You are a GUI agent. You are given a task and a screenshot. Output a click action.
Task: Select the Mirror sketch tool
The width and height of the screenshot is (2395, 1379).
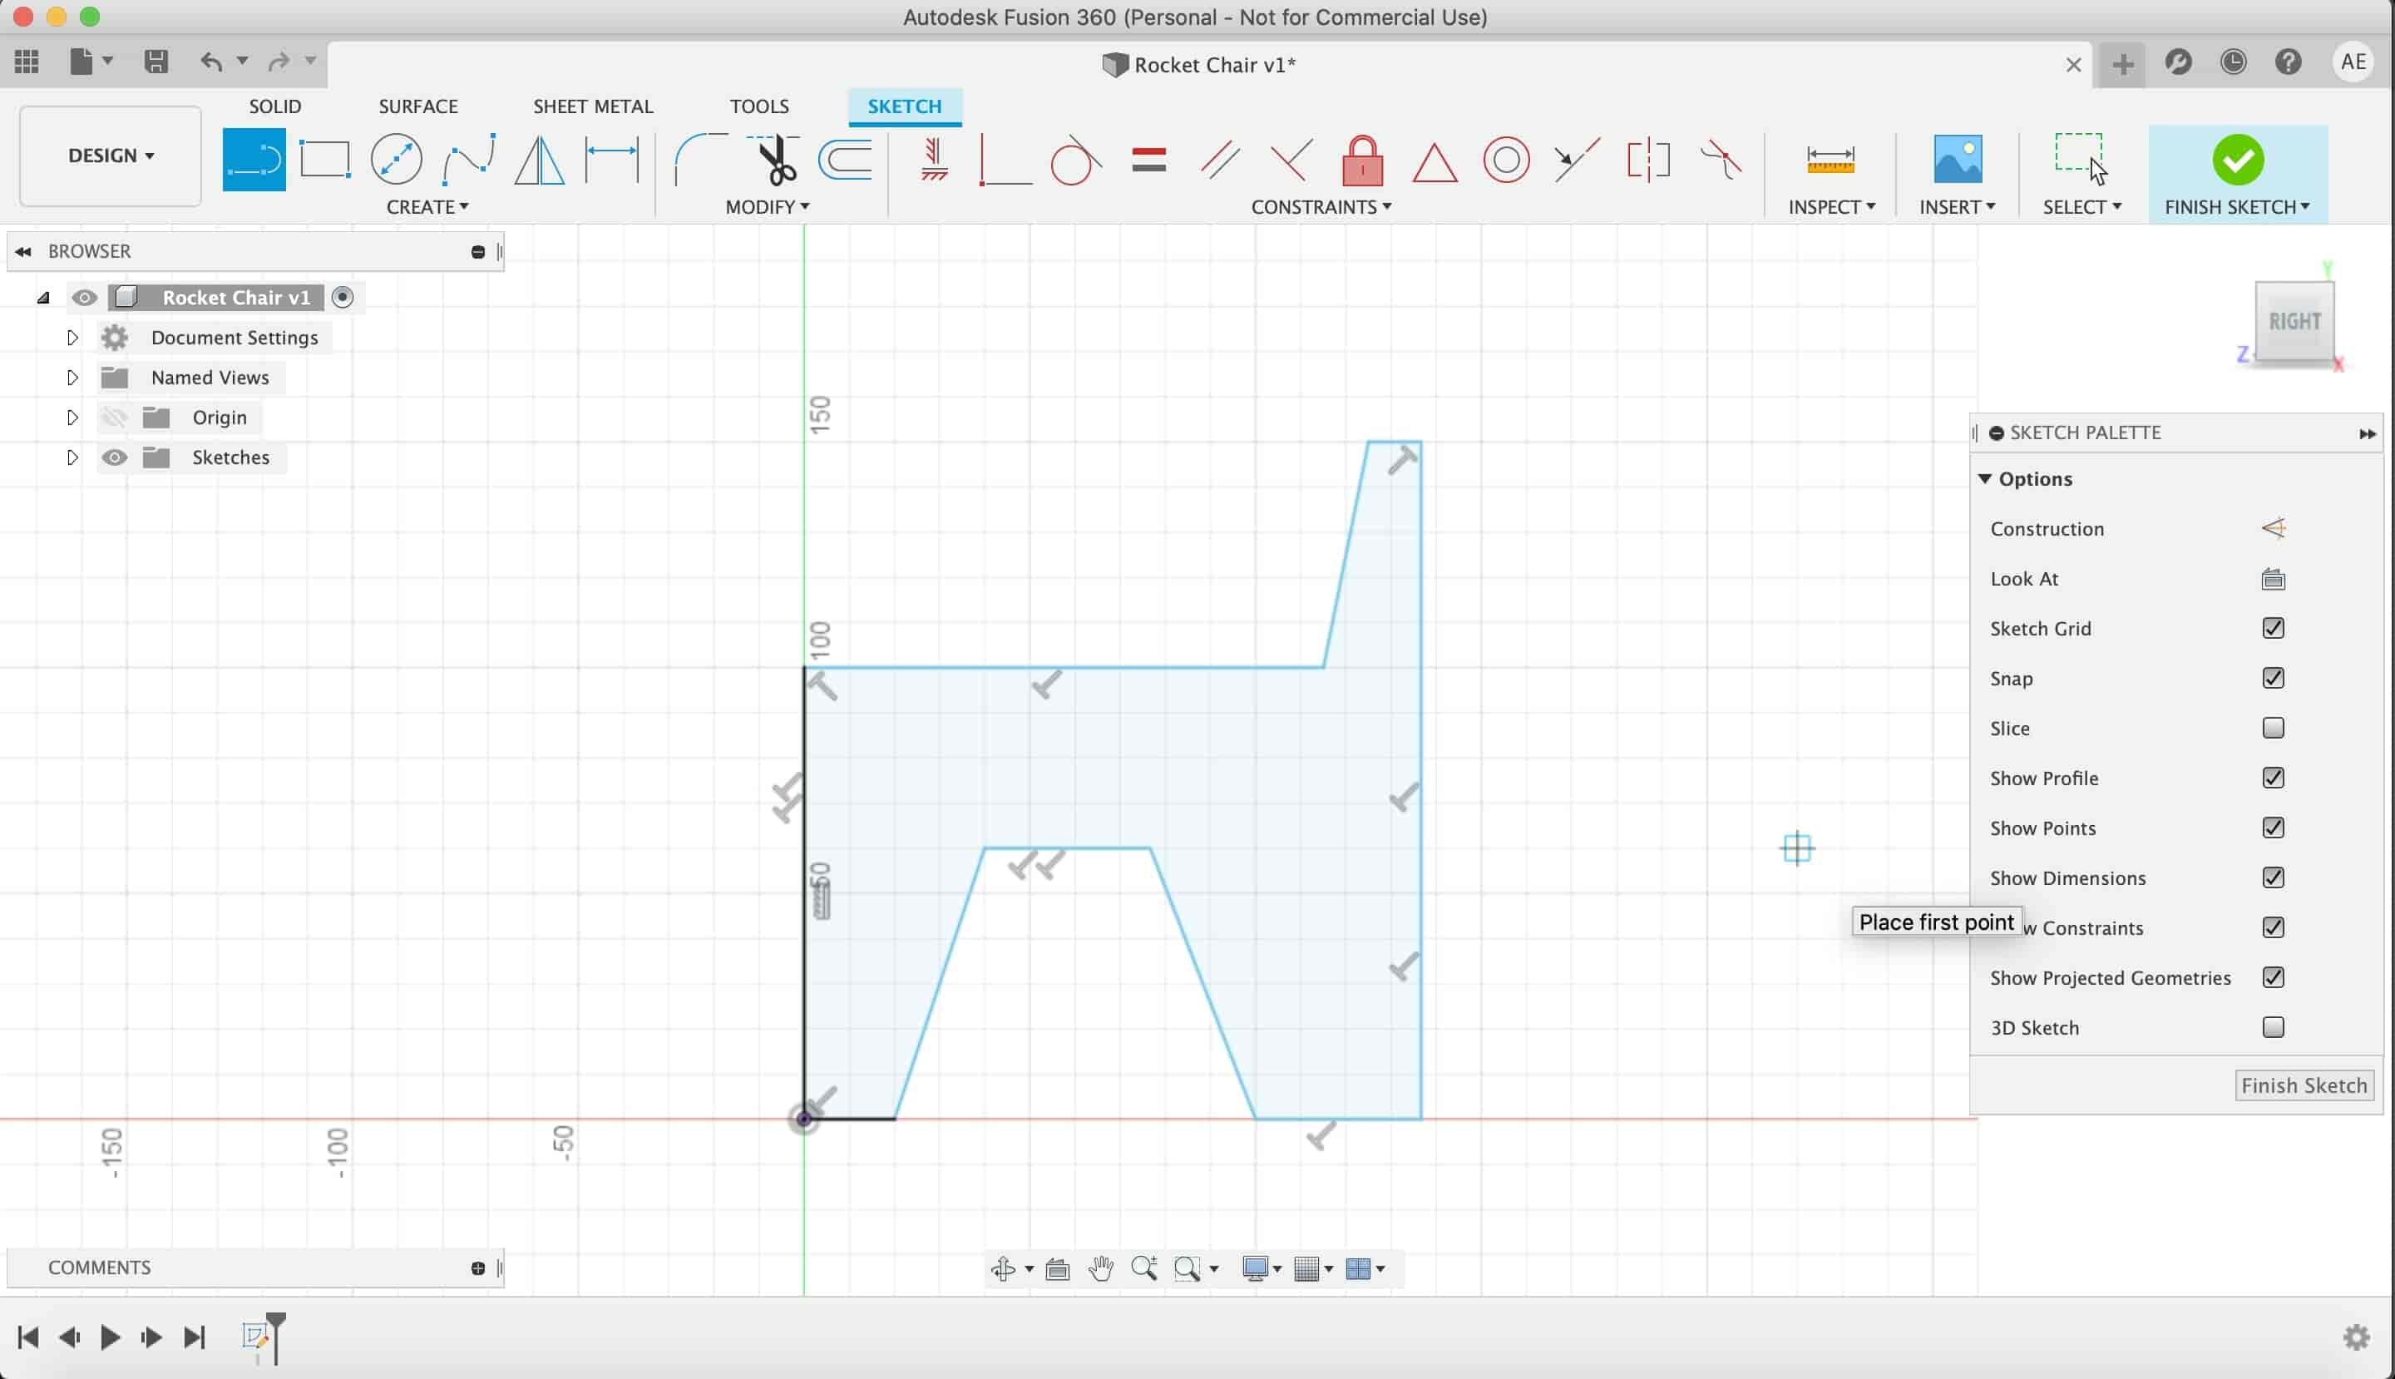pyautogui.click(x=540, y=159)
